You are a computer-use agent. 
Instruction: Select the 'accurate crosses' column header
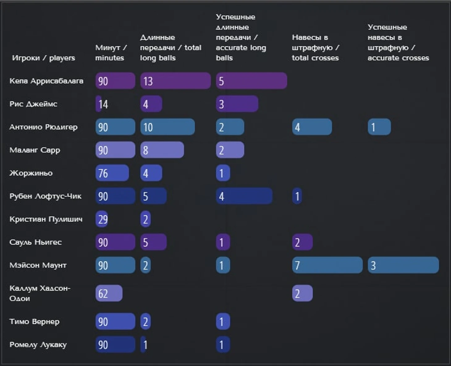[x=398, y=43]
